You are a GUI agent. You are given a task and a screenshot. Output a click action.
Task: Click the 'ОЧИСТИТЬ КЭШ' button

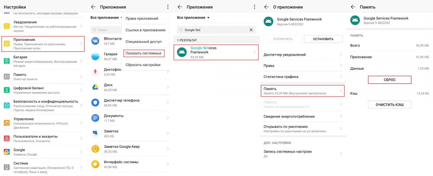point(389,105)
